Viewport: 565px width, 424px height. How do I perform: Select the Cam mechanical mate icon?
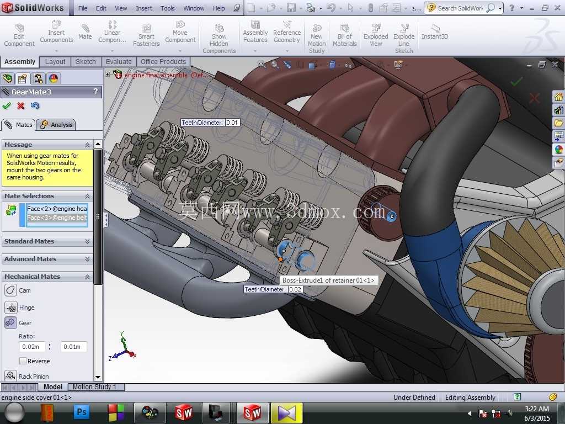11,290
